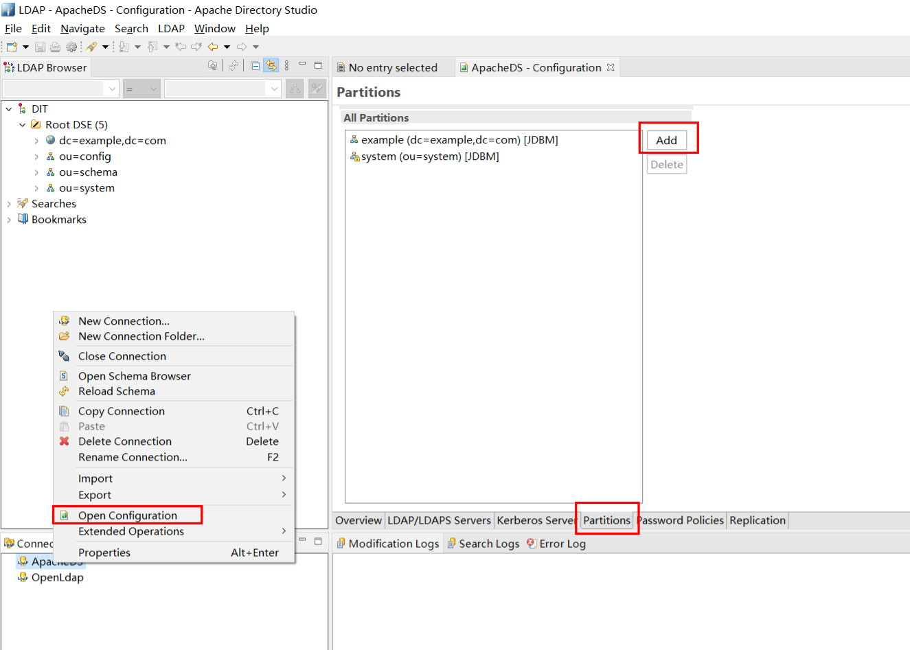Switch to the Partitions tab
This screenshot has height=650, width=910.
(606, 520)
